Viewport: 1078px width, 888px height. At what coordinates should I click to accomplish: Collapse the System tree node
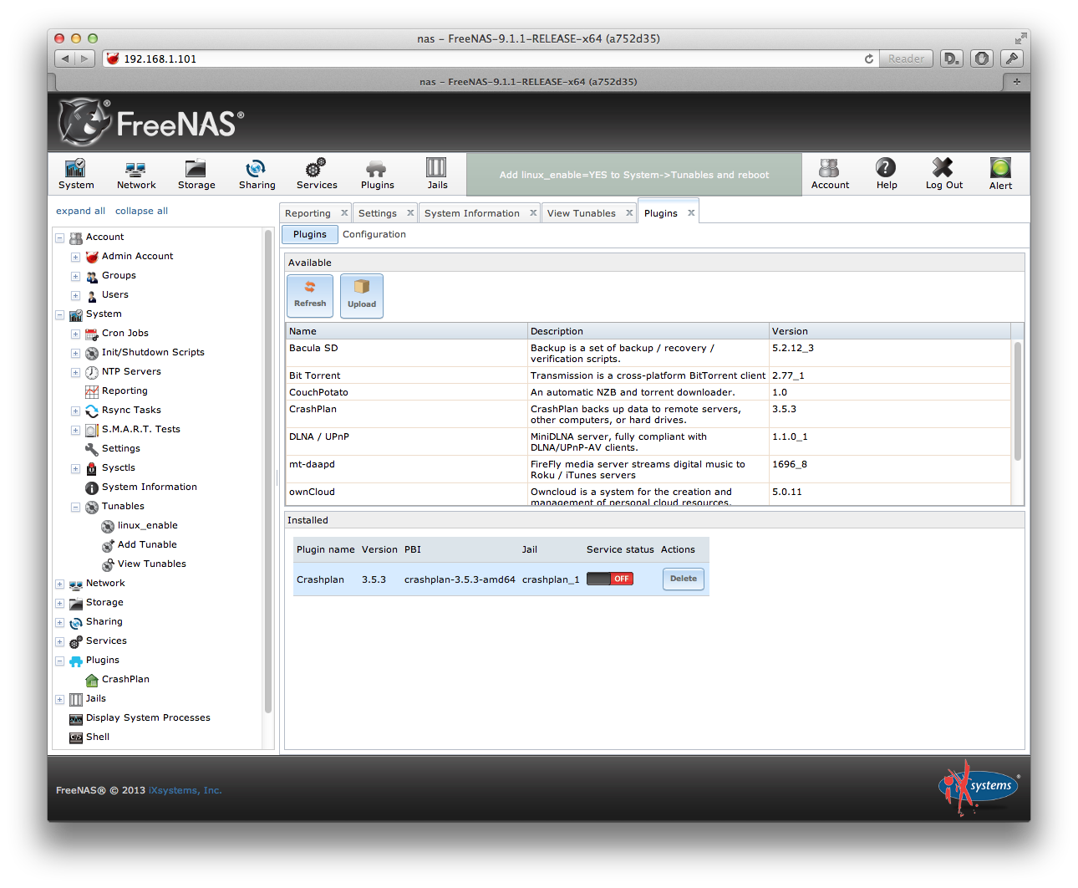click(60, 314)
